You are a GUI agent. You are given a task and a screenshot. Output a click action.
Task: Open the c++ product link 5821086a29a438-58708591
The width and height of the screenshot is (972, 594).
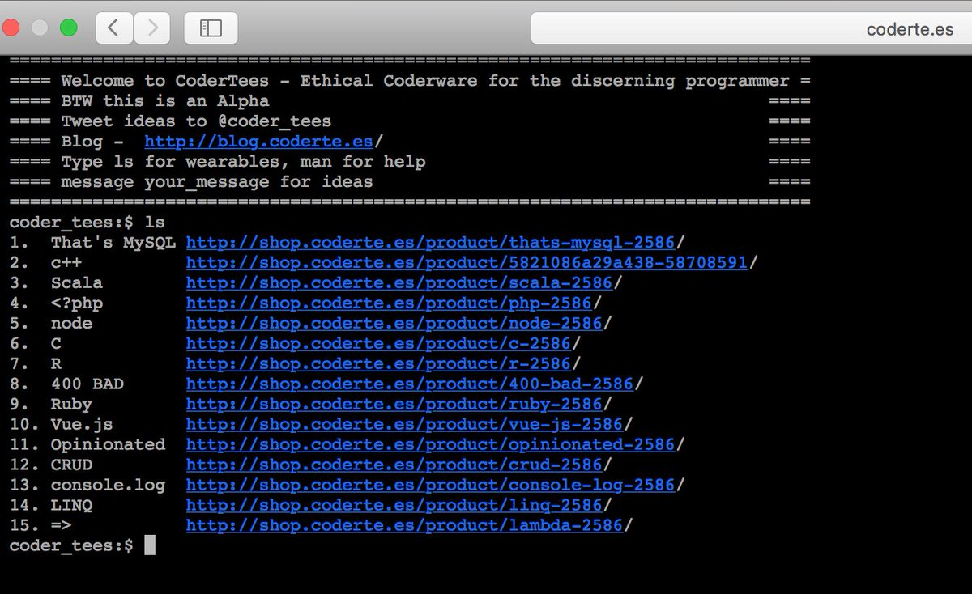point(467,263)
